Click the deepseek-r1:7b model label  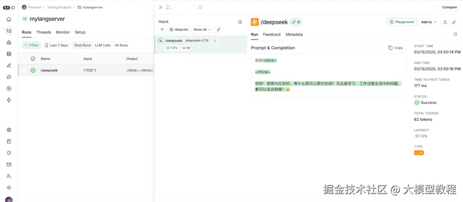pos(197,41)
